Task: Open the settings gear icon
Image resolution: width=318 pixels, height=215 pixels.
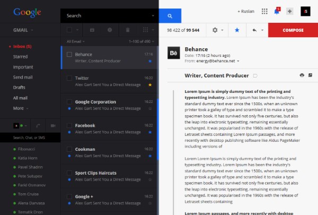Action: 215,30
